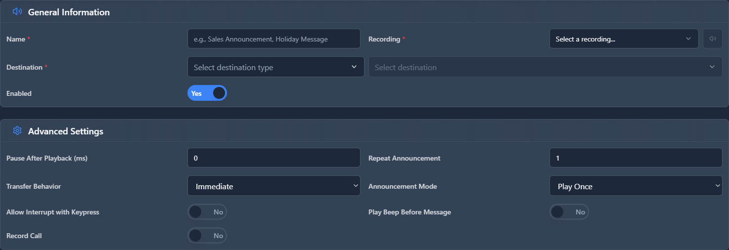This screenshot has height=250, width=729.
Task: Play recording preview with speaker button
Action: click(712, 39)
